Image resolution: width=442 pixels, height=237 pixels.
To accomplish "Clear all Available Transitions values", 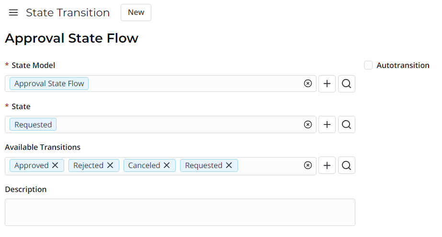I will pyautogui.click(x=308, y=166).
